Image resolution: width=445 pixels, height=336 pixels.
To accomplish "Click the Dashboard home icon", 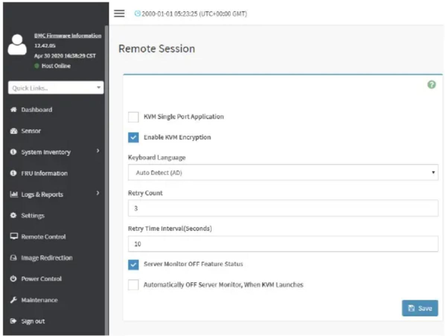I will (x=13, y=109).
